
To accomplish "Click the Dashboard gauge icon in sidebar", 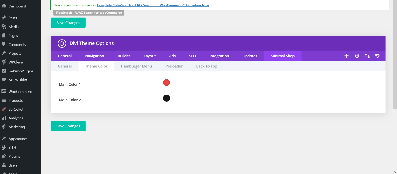I will 4,6.
